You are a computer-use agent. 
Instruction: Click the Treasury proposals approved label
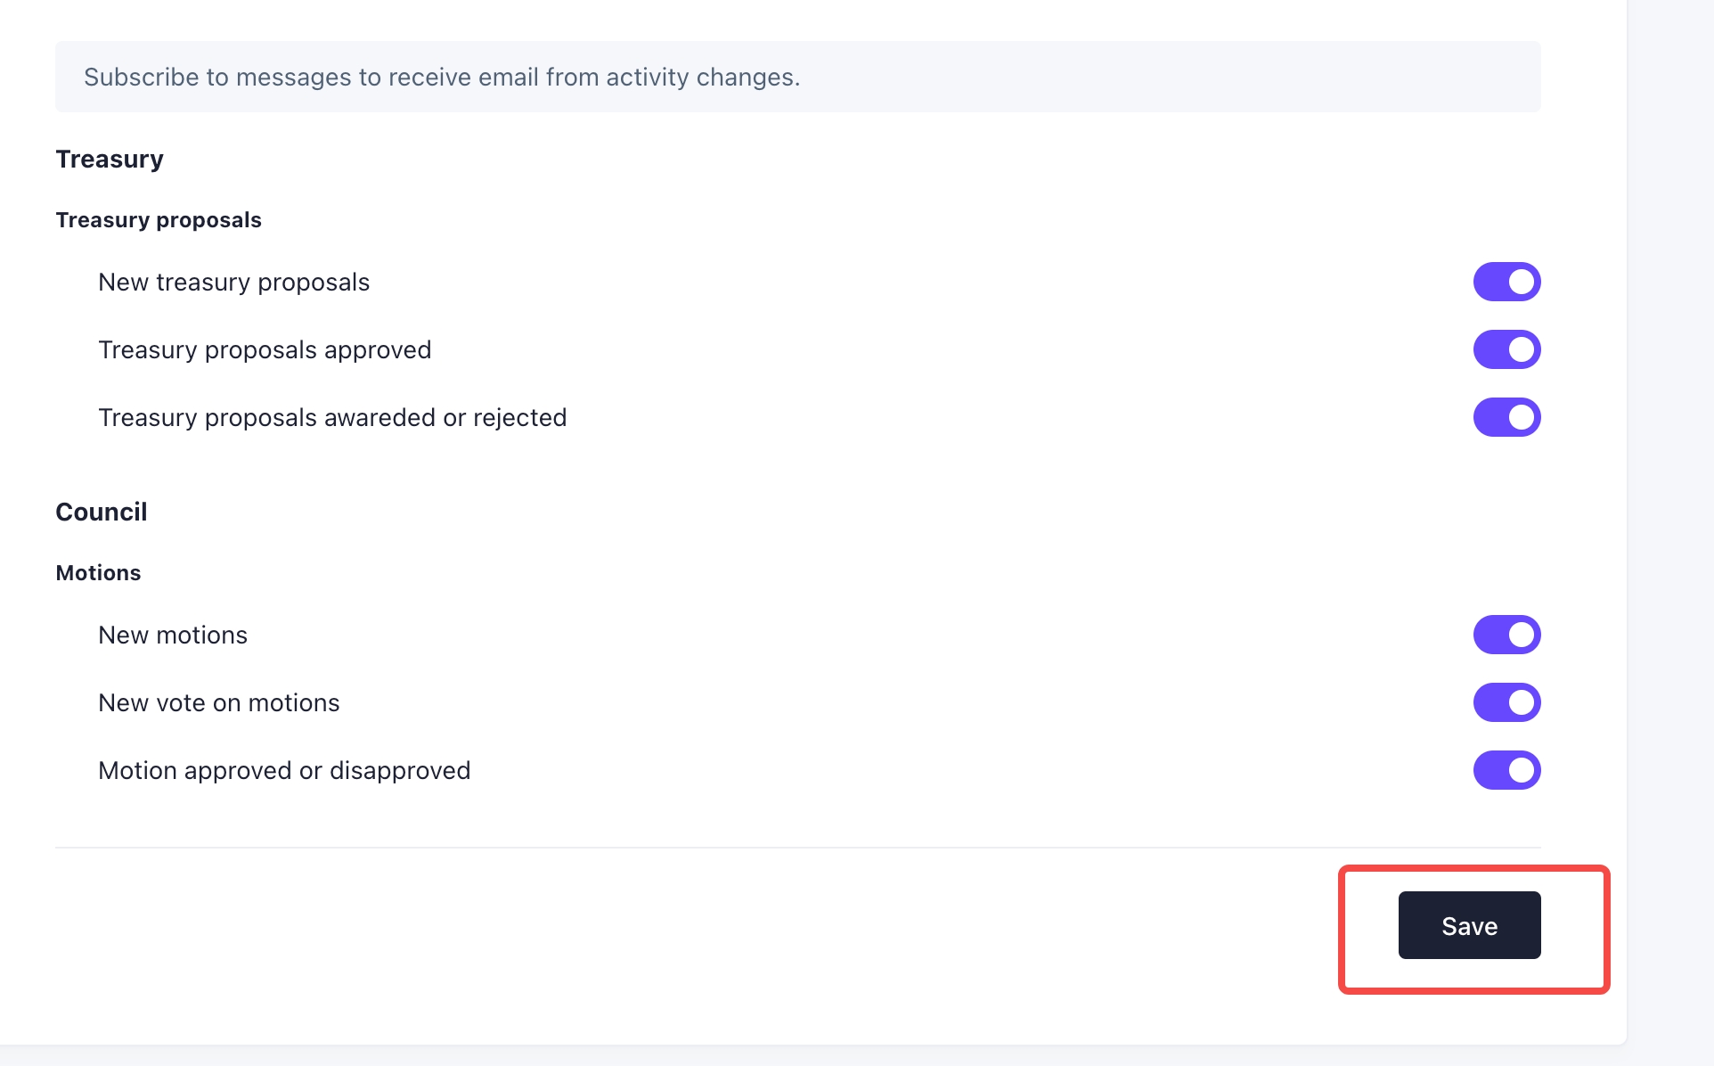coord(265,349)
